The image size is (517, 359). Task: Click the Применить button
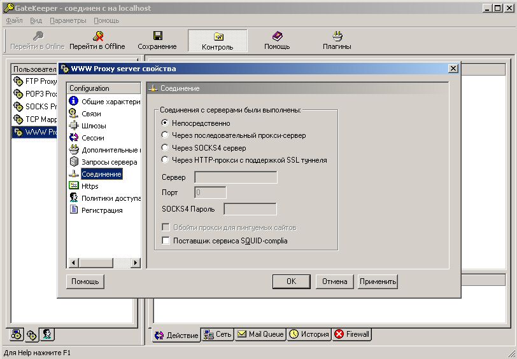click(378, 281)
